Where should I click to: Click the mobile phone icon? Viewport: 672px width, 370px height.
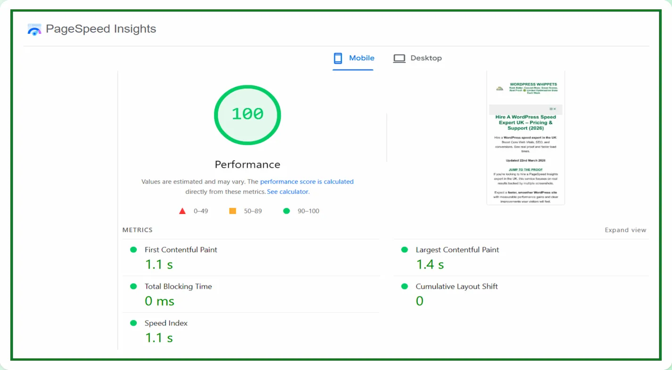[x=338, y=58]
